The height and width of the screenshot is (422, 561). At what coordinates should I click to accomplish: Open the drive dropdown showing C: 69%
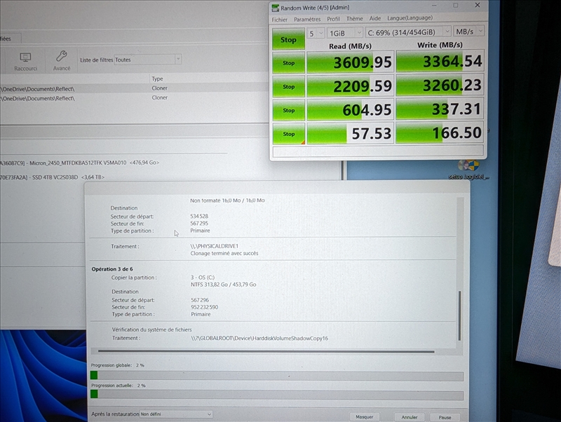point(408,32)
